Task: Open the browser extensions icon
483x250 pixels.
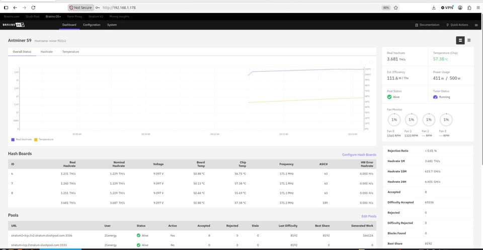Action: (x=469, y=8)
